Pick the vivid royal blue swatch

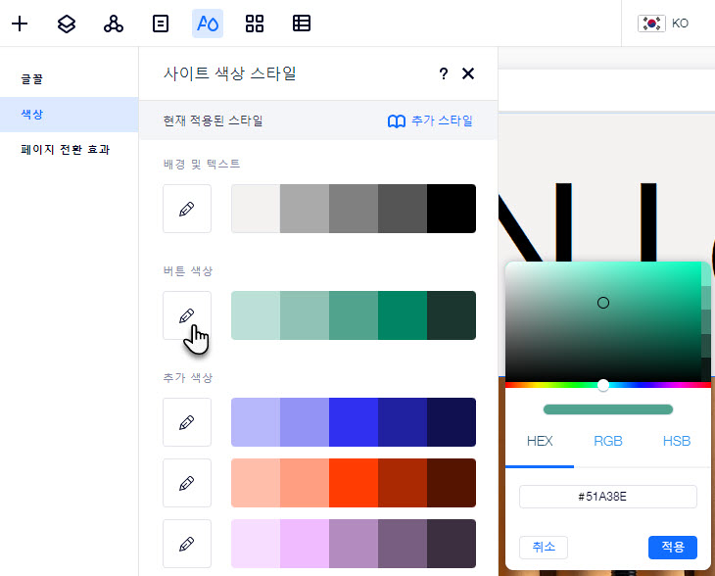coord(354,422)
